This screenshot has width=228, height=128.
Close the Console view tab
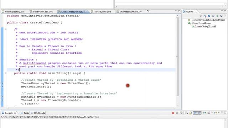15,113
